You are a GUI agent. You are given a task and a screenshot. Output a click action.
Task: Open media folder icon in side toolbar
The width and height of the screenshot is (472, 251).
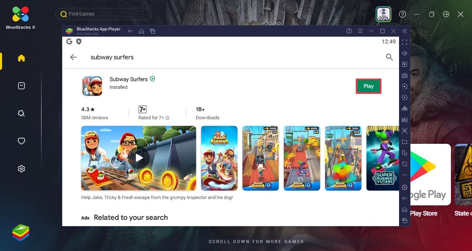click(x=405, y=142)
